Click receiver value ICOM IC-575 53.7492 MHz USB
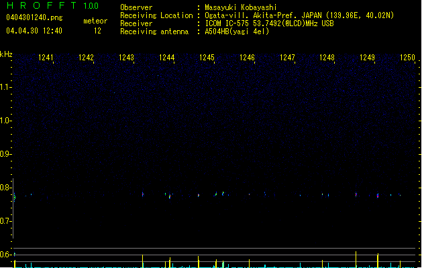The width and height of the screenshot is (422, 268). coord(269,23)
